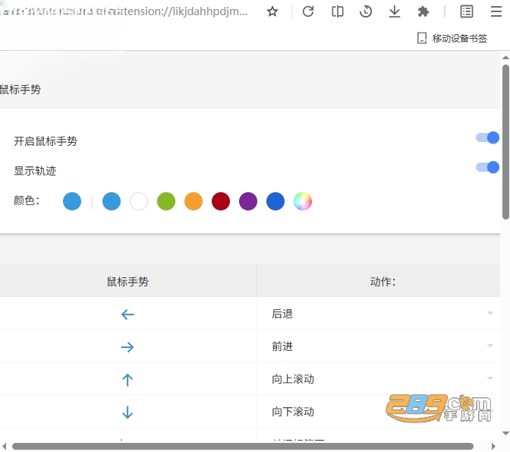Select the purple color swatch
510x452 pixels.
coord(248,201)
